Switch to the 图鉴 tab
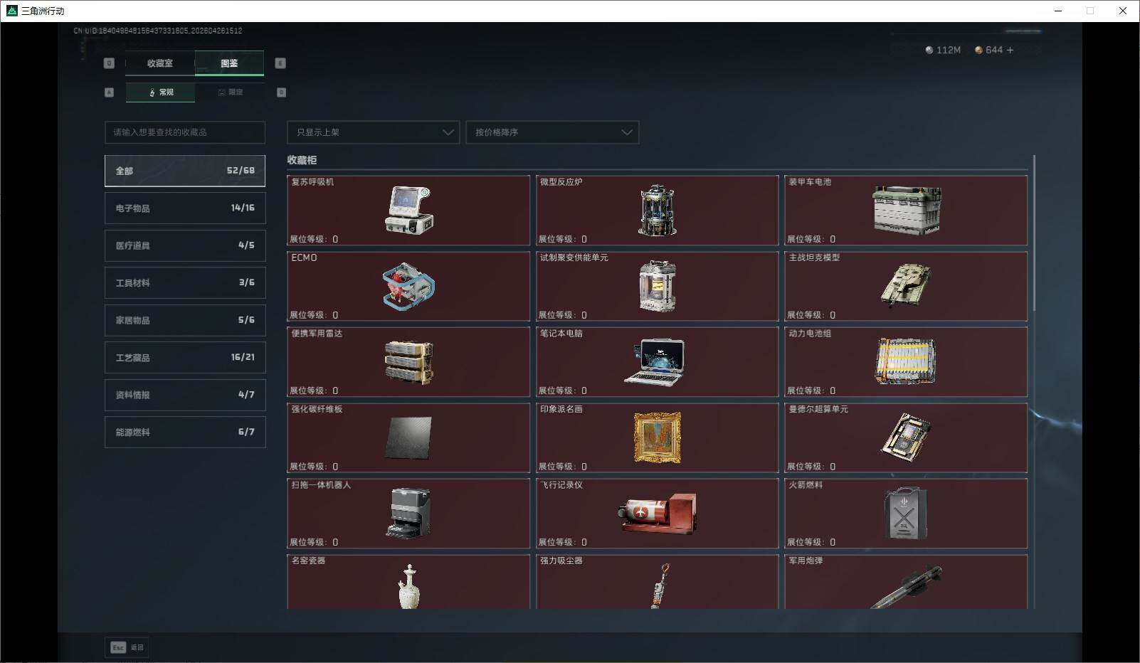The image size is (1140, 663). pyautogui.click(x=229, y=63)
